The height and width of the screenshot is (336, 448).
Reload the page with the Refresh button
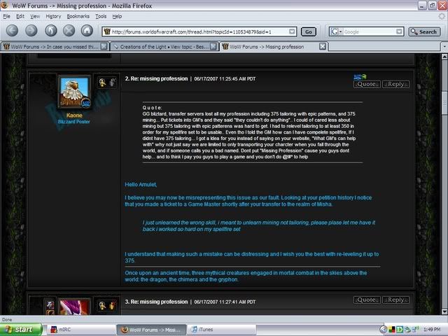(x=51, y=30)
